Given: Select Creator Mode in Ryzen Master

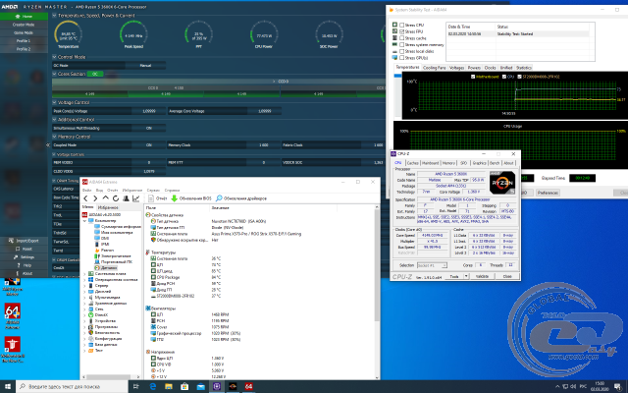Looking at the screenshot, I should pyautogui.click(x=24, y=25).
